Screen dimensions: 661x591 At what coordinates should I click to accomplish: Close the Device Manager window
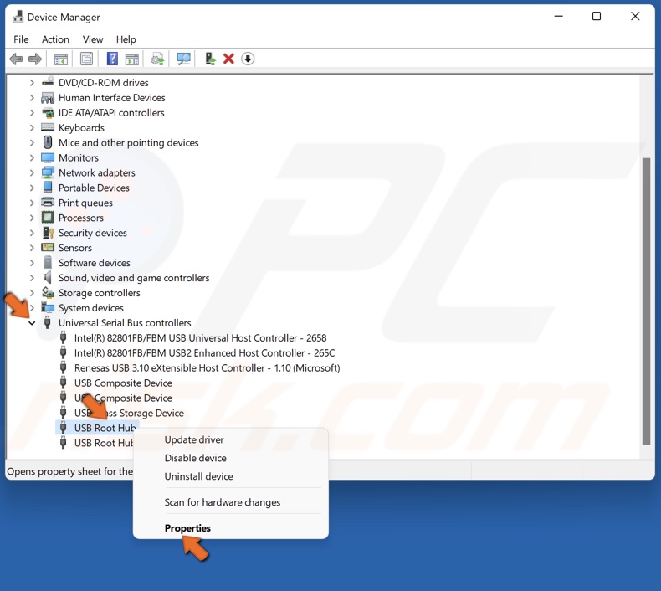pos(635,17)
